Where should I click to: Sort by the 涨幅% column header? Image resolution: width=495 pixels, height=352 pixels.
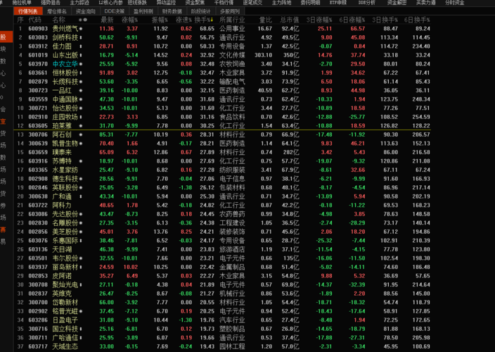coord(130,20)
